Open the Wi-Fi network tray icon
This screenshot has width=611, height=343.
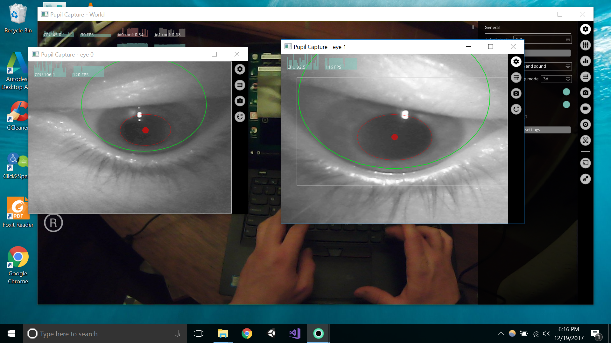click(x=536, y=333)
